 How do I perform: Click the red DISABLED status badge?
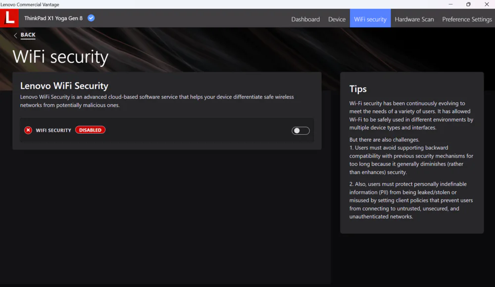click(90, 130)
